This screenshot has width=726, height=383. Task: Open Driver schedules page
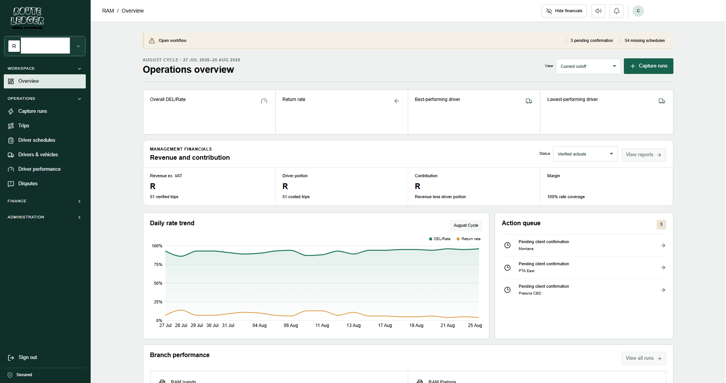coord(45,140)
